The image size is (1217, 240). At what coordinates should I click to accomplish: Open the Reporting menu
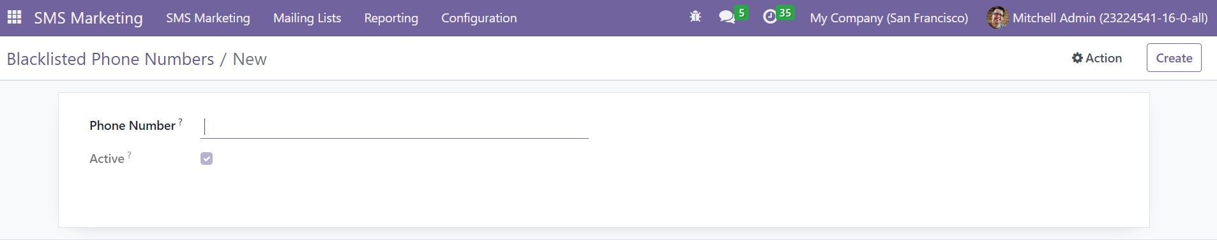391,18
